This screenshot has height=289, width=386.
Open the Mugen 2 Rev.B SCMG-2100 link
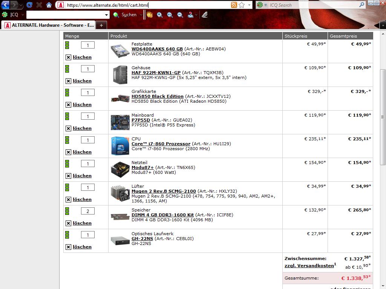click(x=164, y=191)
